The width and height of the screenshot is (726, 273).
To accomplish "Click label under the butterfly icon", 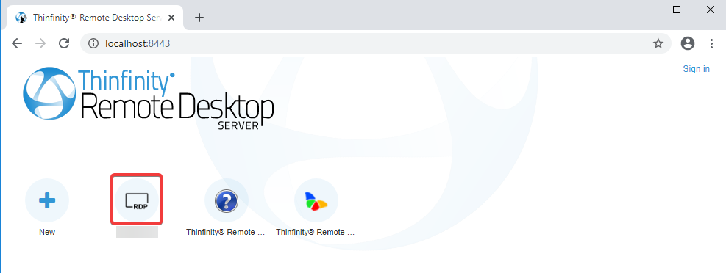I will 316,233.
